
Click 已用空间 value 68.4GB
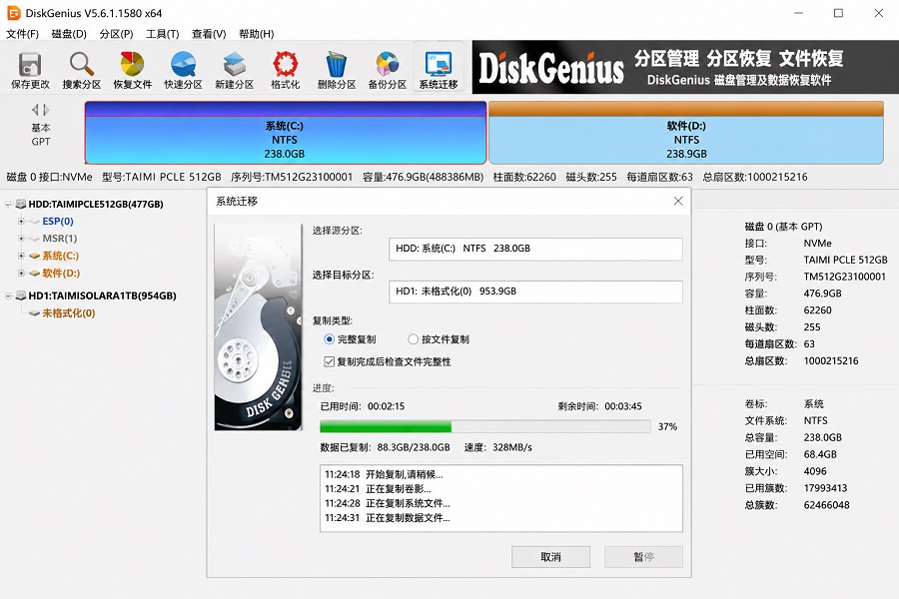coord(820,454)
